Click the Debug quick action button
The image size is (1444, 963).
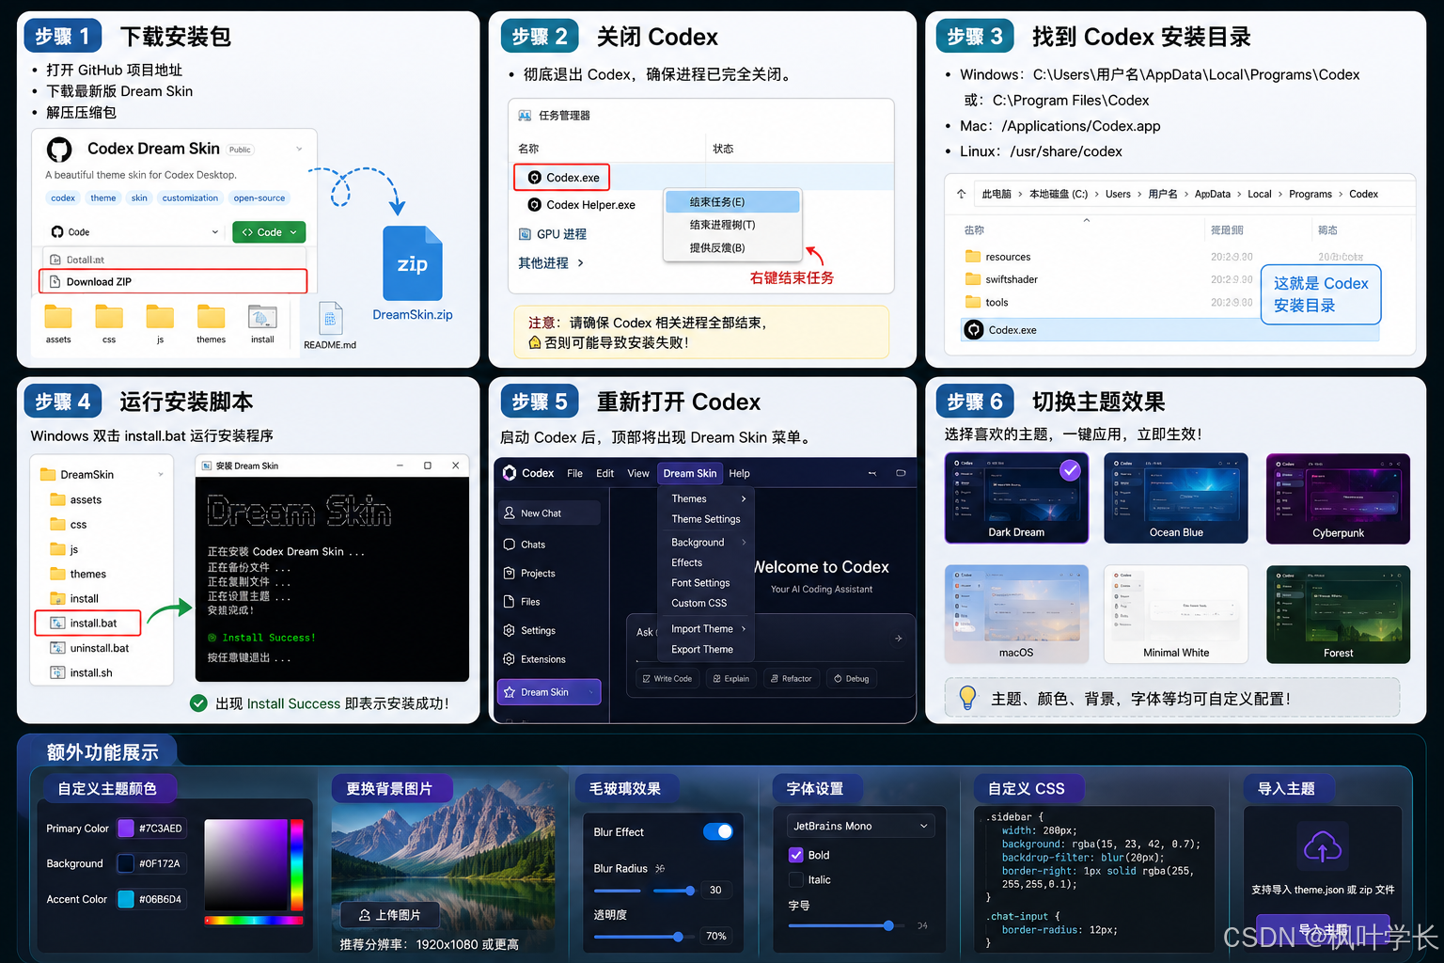pyautogui.click(x=852, y=678)
